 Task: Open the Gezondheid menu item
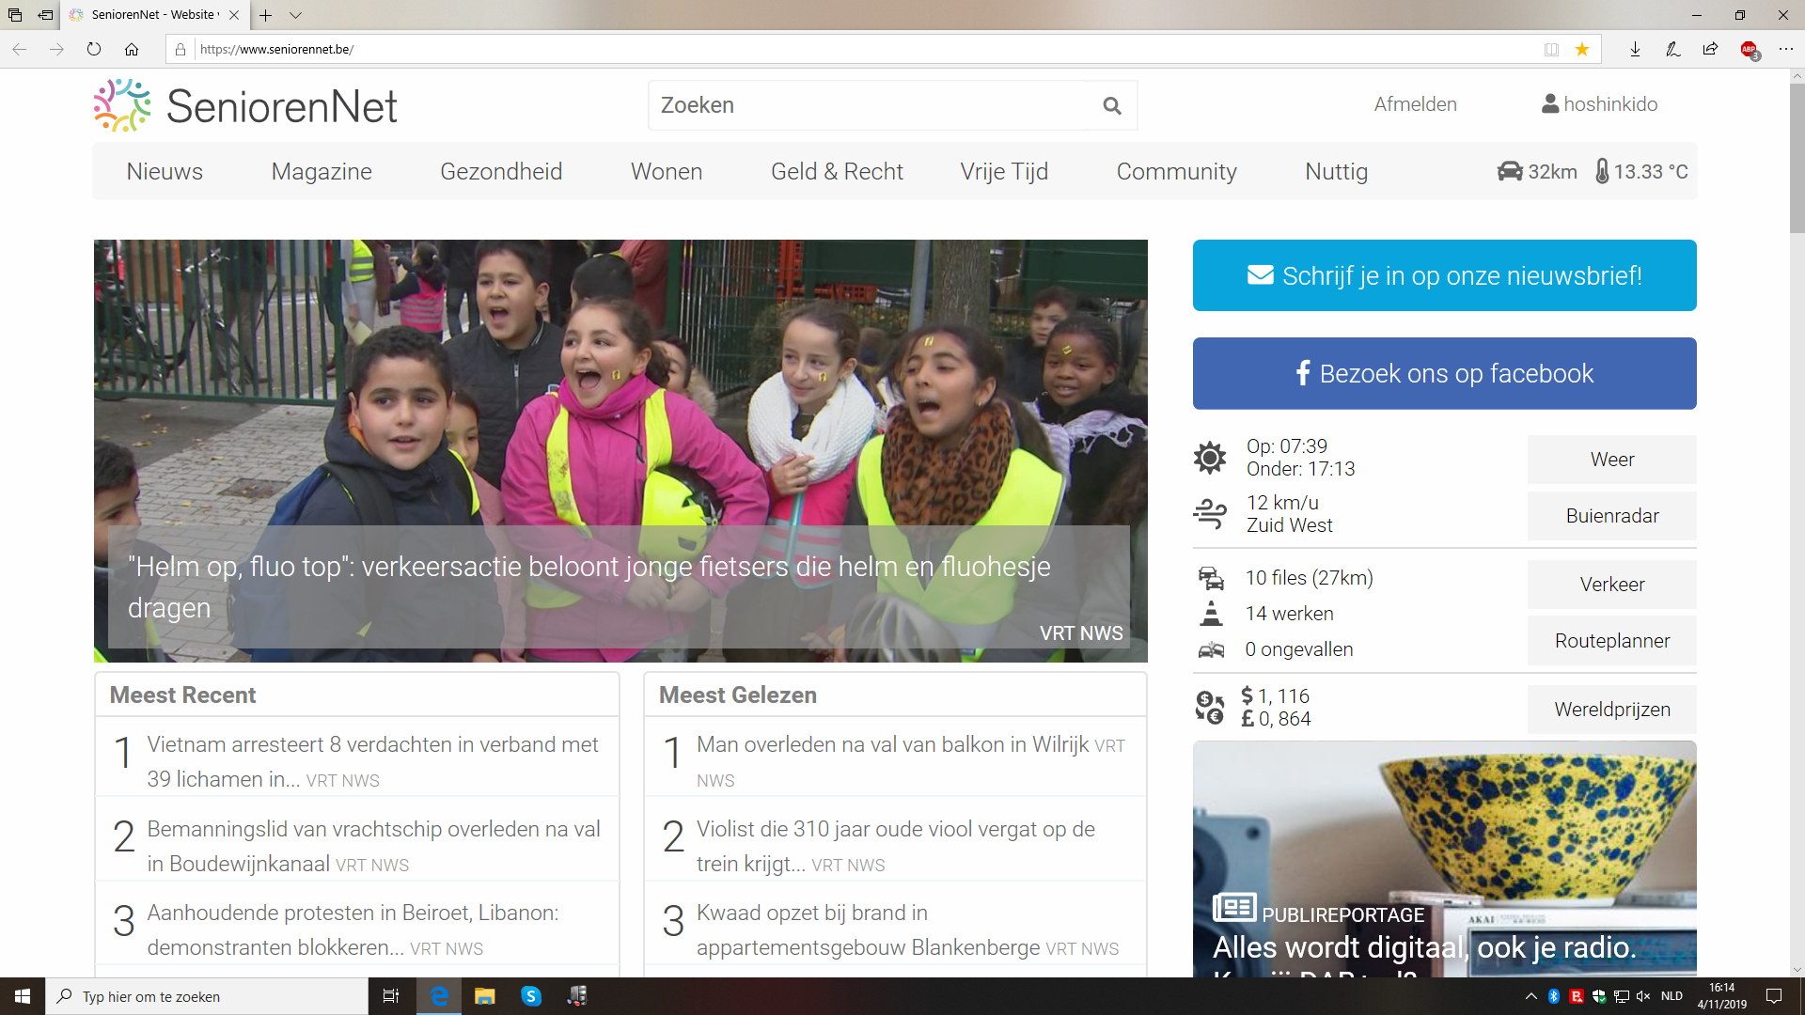pos(501,171)
